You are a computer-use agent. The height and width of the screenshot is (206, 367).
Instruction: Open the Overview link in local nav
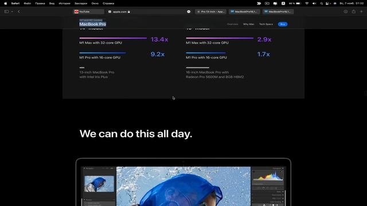tap(233, 24)
